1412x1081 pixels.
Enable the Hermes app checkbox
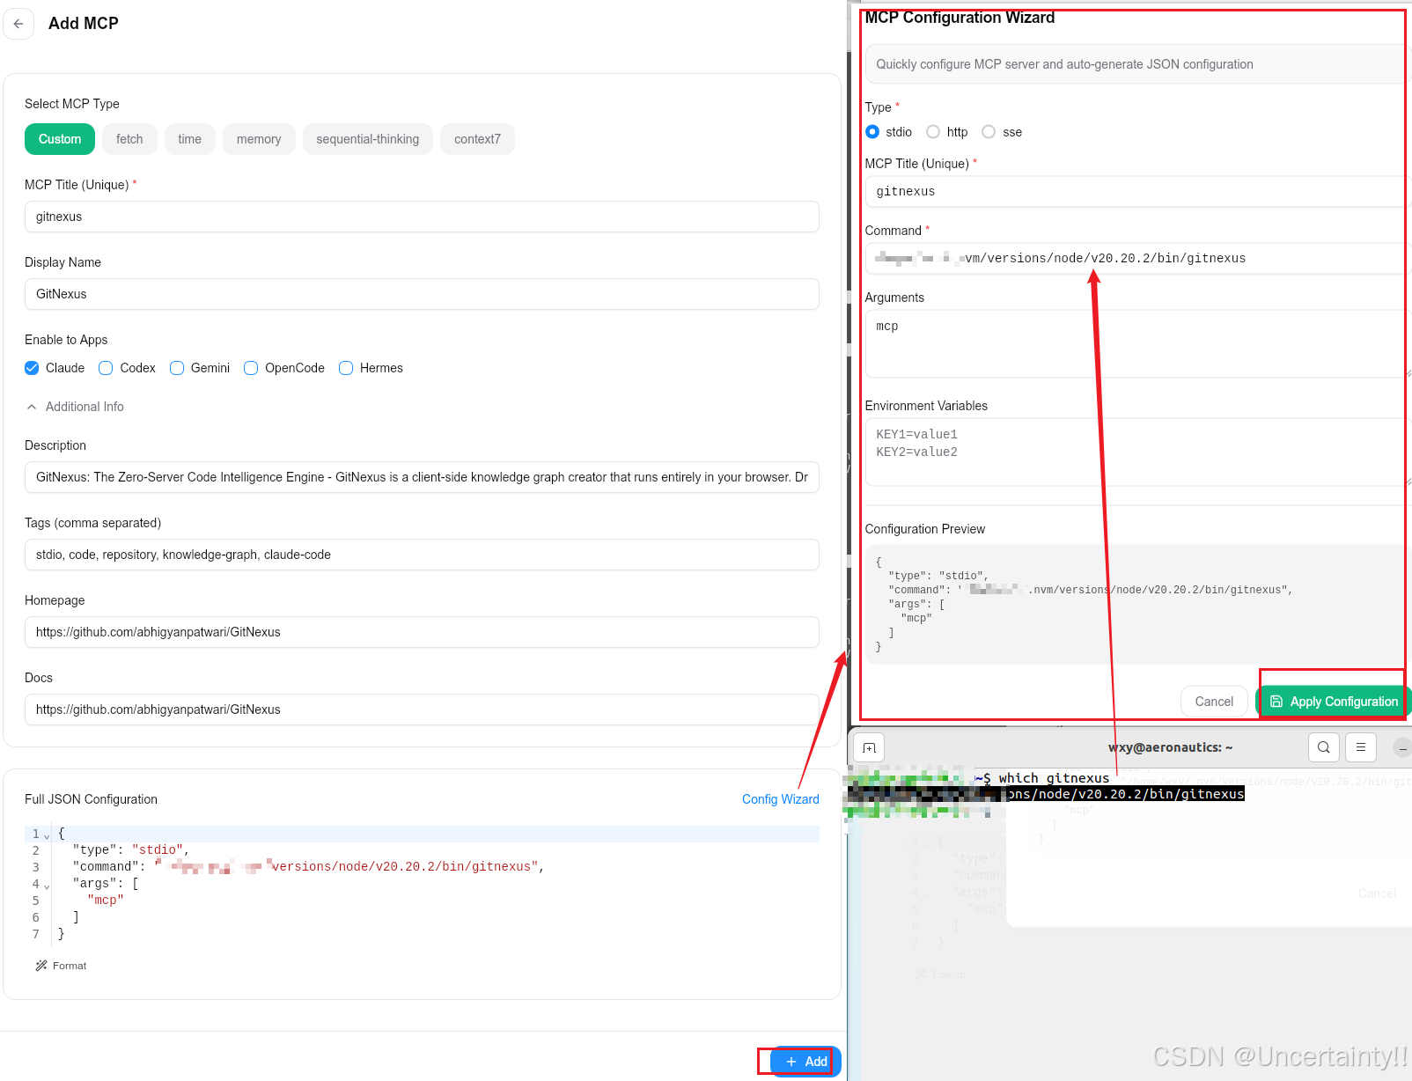point(346,368)
